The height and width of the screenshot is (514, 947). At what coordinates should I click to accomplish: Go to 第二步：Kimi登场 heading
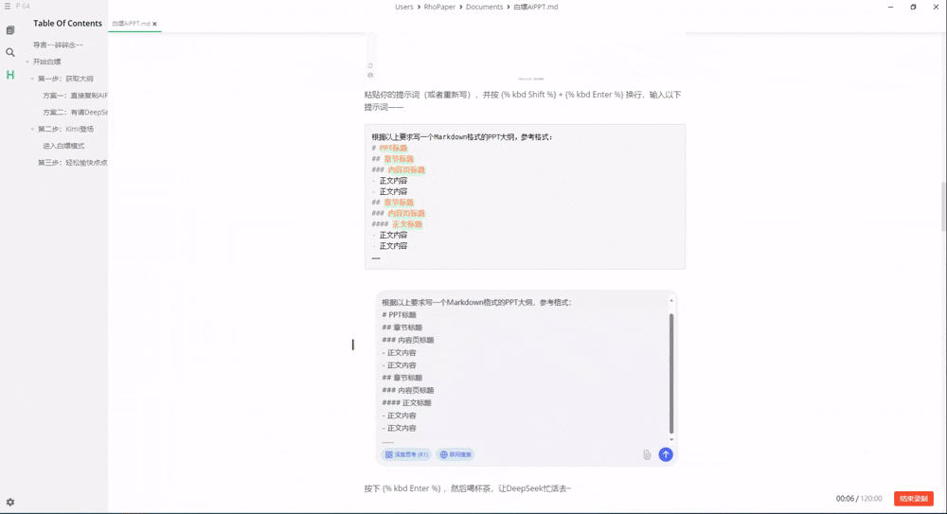(66, 129)
